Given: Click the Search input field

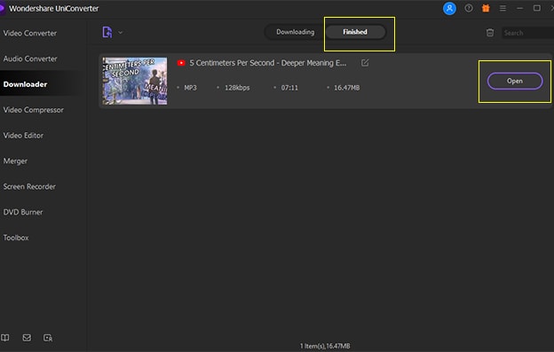Looking at the screenshot, I should tap(528, 33).
